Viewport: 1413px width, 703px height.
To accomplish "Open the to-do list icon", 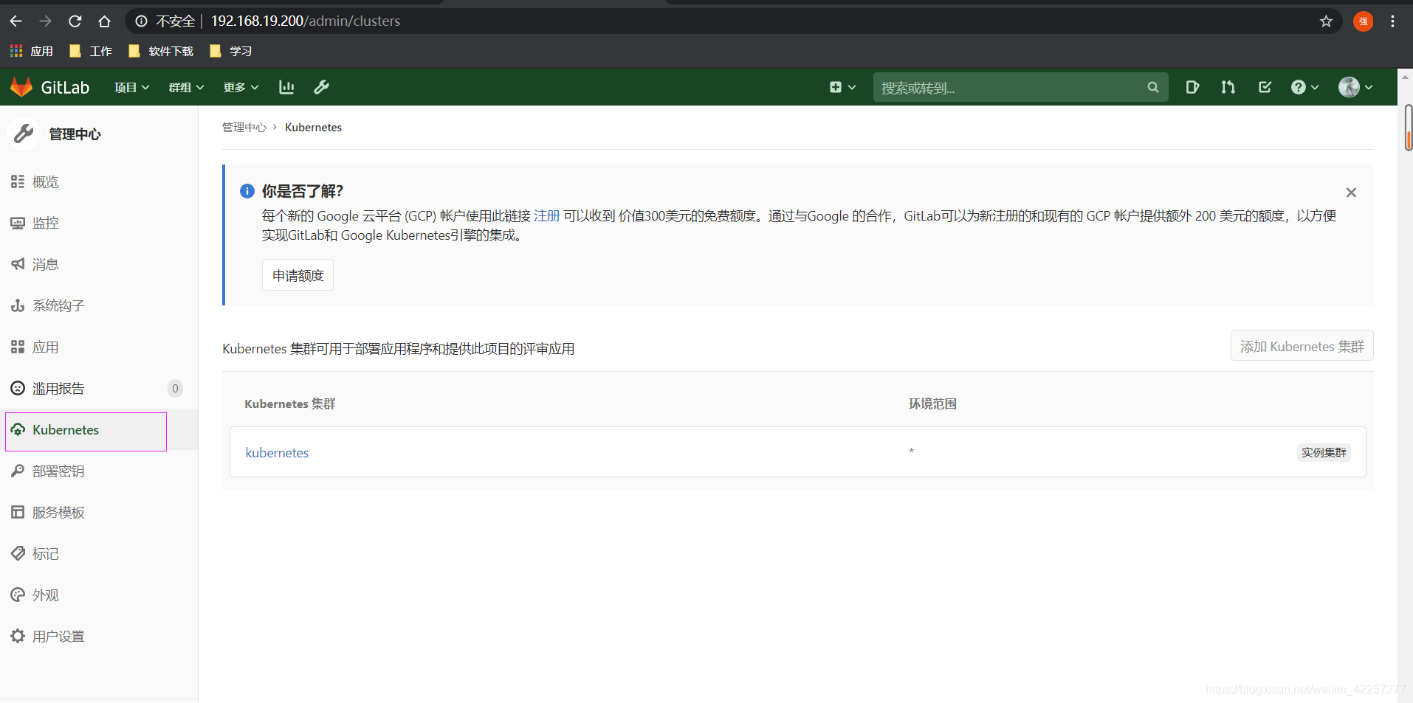I will pos(1265,87).
